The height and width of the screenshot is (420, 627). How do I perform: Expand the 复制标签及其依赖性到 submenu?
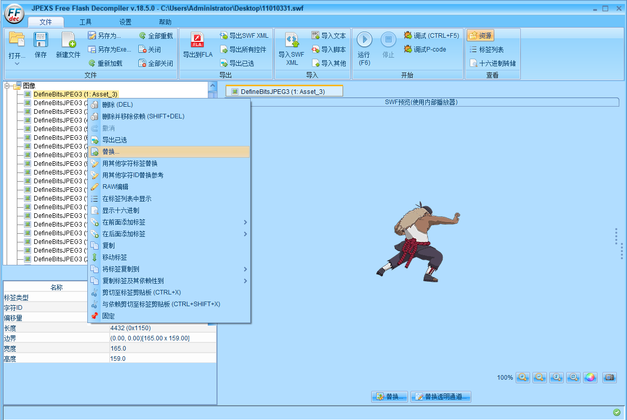pos(169,281)
